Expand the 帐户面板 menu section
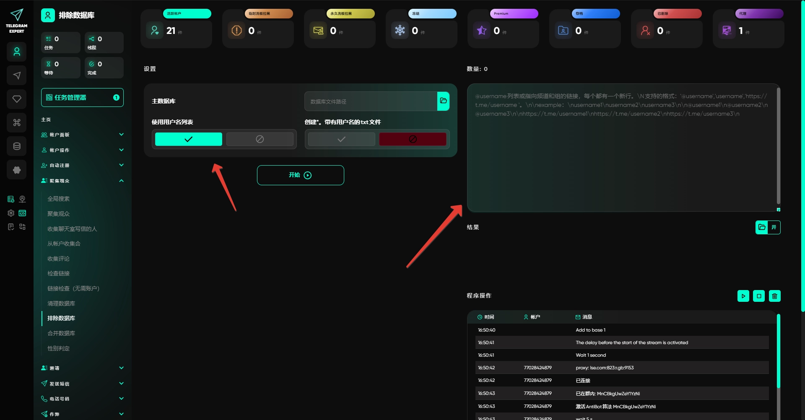This screenshot has height=420, width=805. pyautogui.click(x=82, y=135)
